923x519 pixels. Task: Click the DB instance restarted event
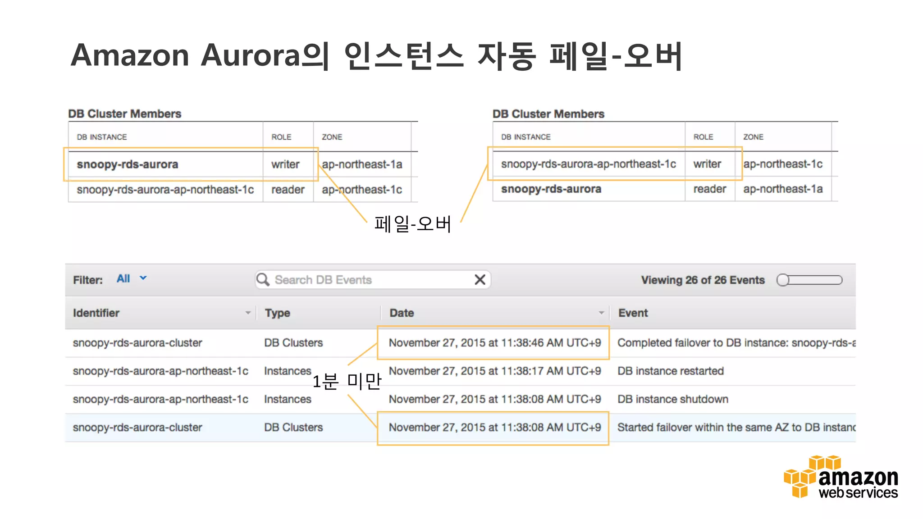(x=671, y=371)
